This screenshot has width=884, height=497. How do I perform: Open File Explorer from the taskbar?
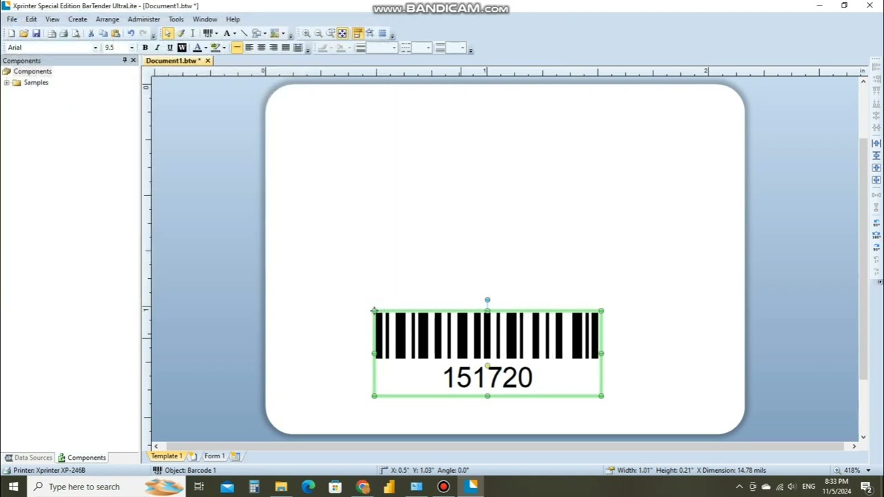point(281,487)
